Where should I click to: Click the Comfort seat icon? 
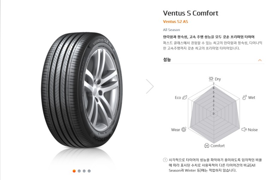207,145
